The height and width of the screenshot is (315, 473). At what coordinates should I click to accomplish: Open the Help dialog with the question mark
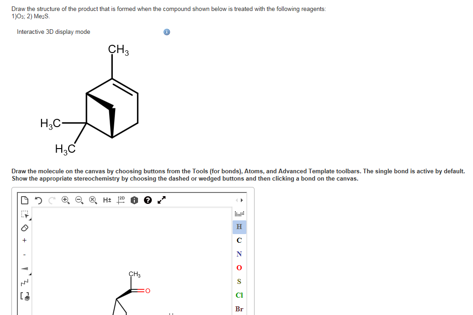(x=148, y=200)
